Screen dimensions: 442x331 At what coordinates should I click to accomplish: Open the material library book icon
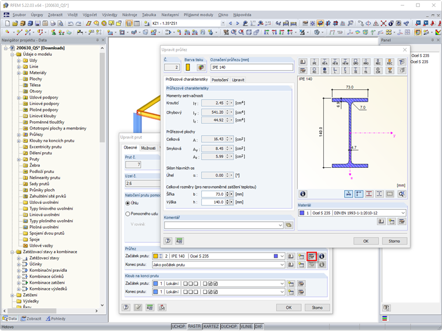click(382, 222)
